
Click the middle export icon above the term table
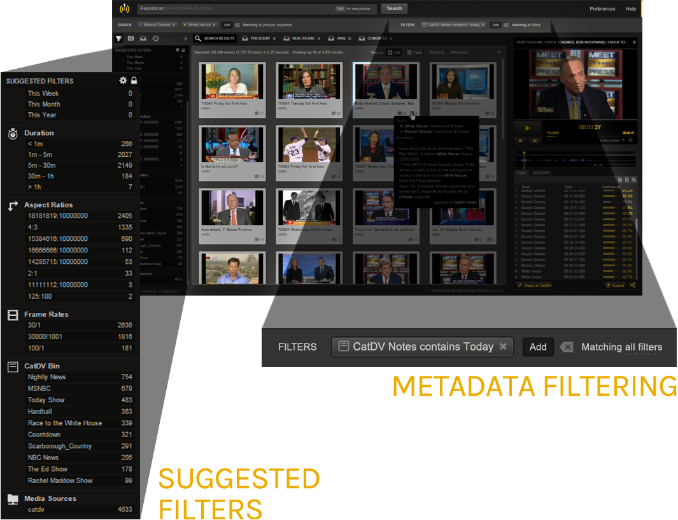627,179
